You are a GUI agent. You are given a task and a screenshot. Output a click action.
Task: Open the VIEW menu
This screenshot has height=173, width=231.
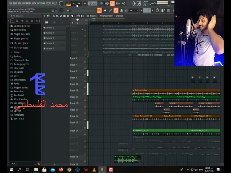34,3
